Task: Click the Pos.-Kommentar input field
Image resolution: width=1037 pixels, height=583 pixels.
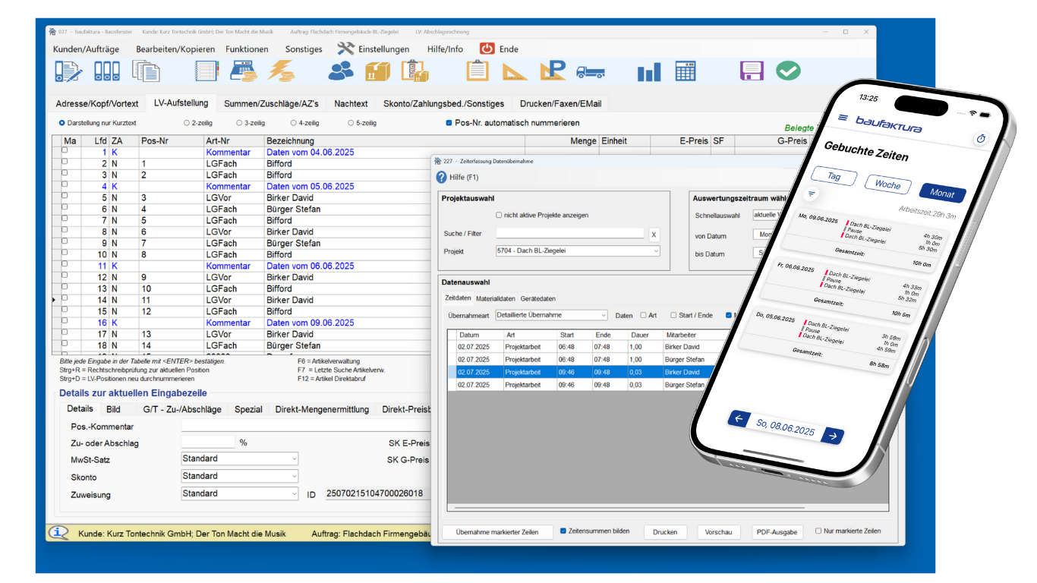Action: [x=305, y=427]
